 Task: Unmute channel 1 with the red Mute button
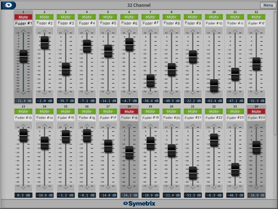pos(23,17)
